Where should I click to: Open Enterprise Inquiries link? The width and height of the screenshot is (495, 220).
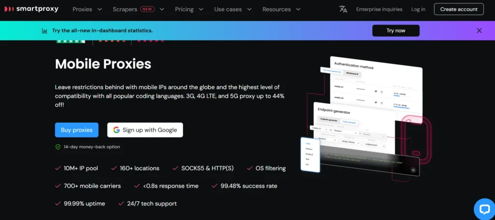[379, 10]
